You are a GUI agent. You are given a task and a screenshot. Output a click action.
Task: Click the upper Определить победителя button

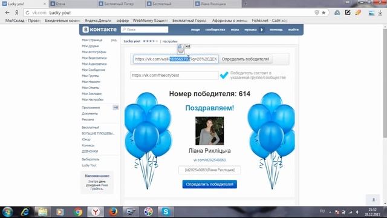246,59
